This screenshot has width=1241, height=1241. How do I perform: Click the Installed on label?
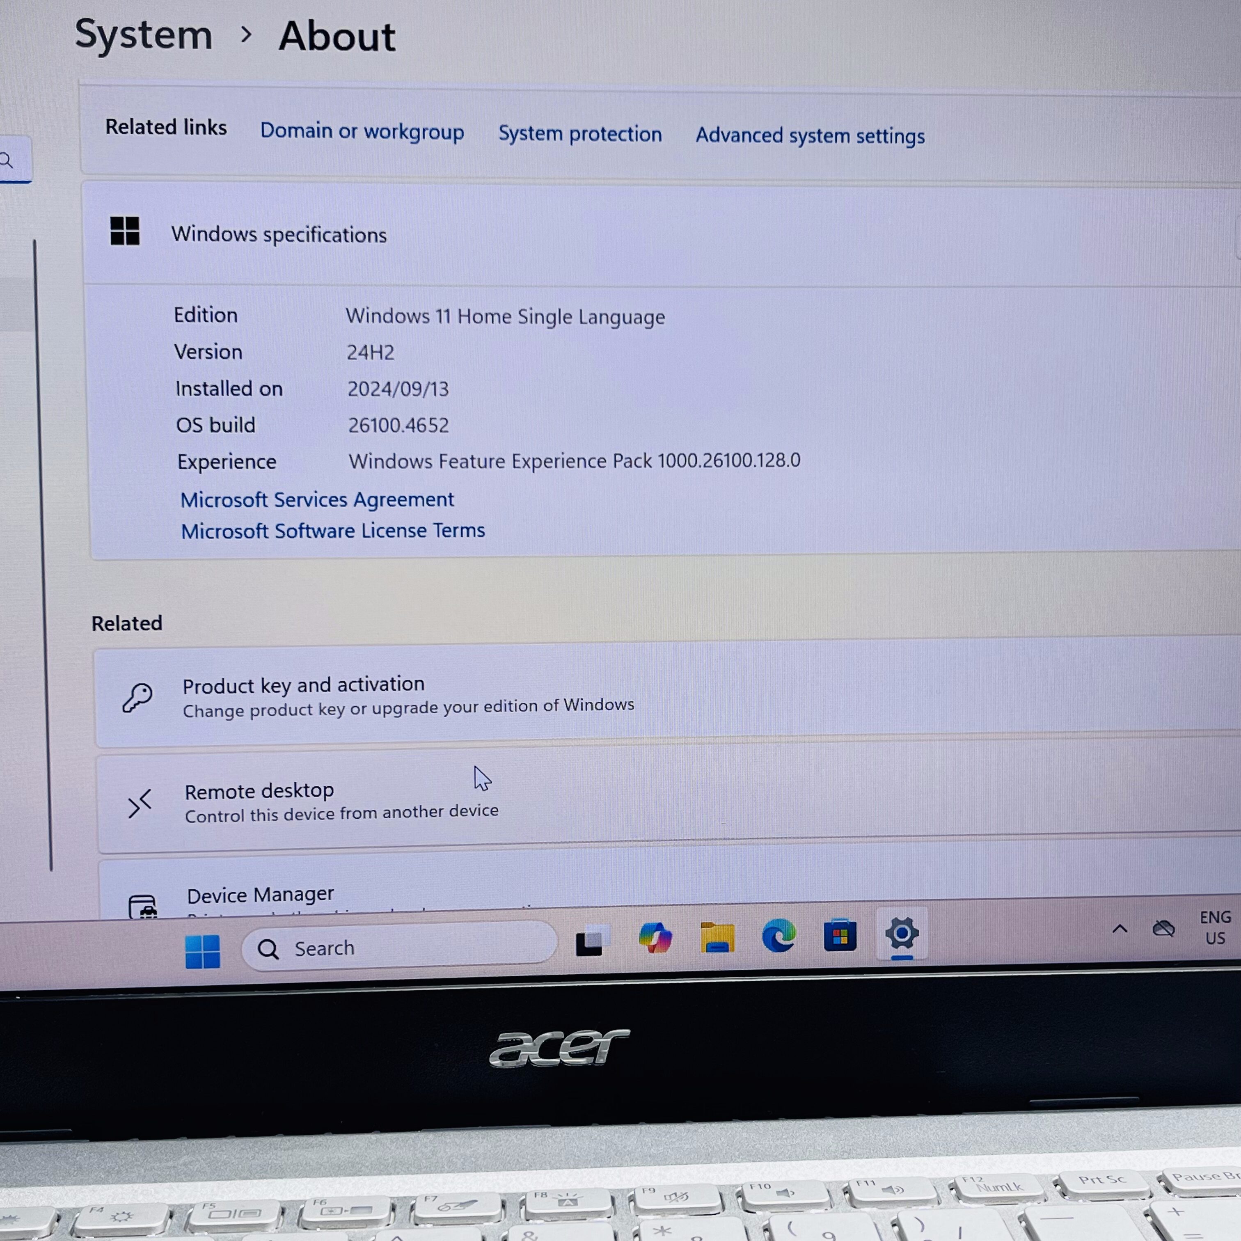(x=229, y=389)
